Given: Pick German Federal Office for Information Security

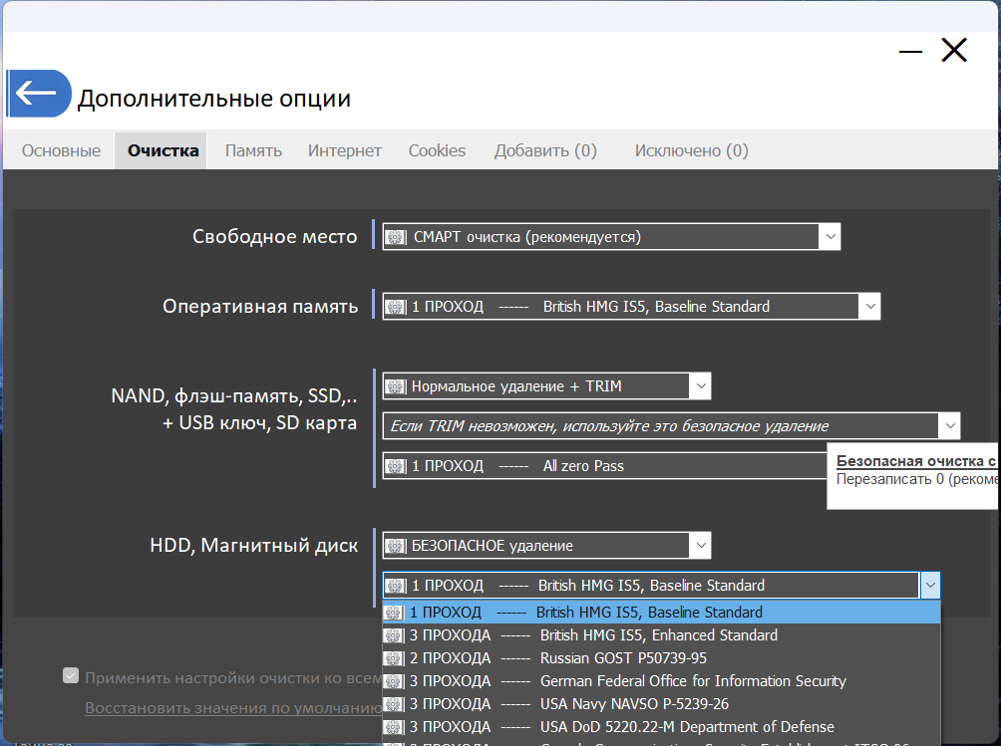Looking at the screenshot, I should [692, 681].
